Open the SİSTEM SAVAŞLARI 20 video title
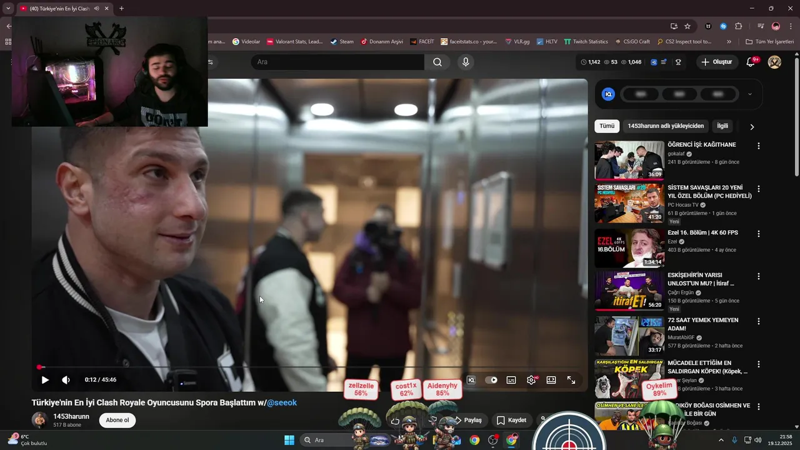Viewport: 800px width, 450px height. click(x=709, y=191)
